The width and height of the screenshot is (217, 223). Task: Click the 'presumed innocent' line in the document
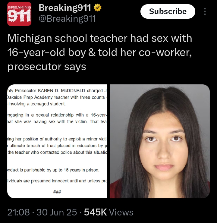(57, 181)
